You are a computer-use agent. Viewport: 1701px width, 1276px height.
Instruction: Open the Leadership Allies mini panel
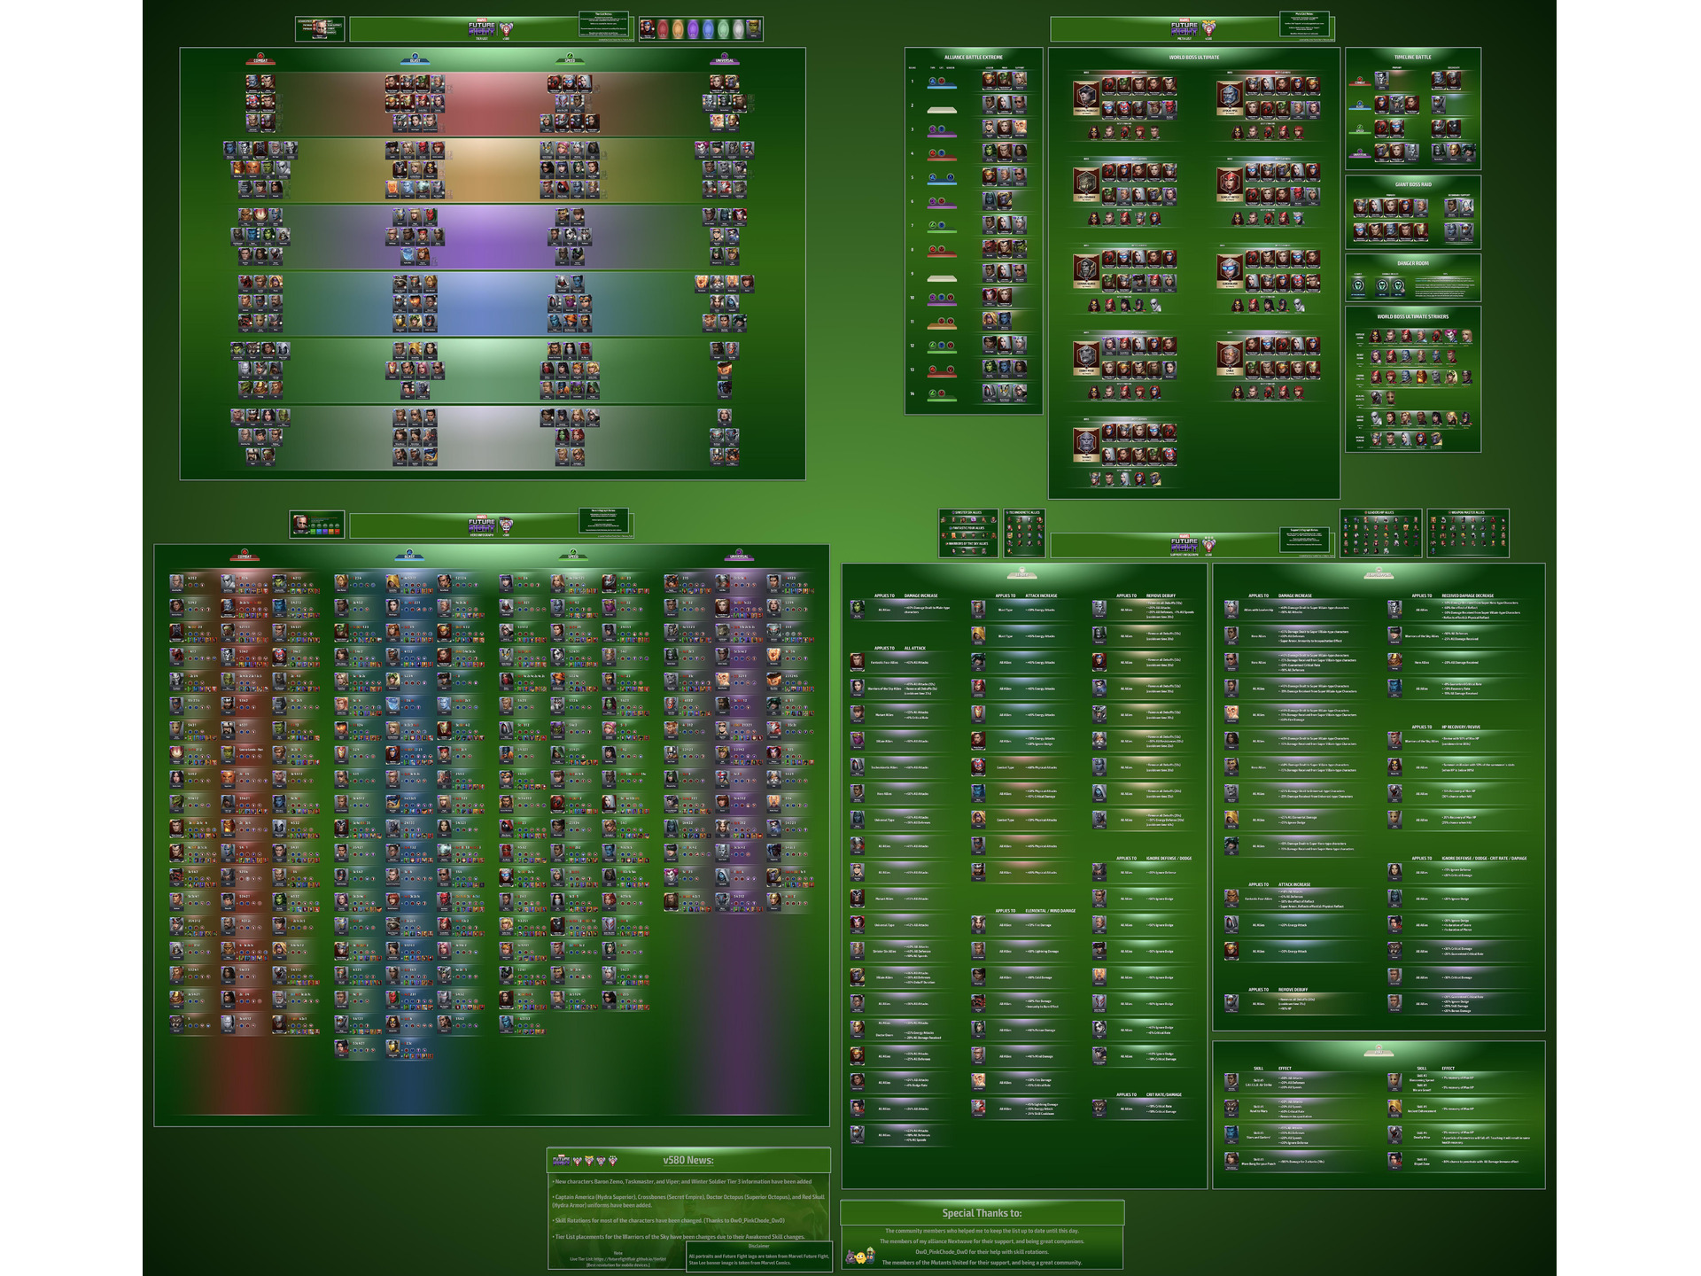1380,533
